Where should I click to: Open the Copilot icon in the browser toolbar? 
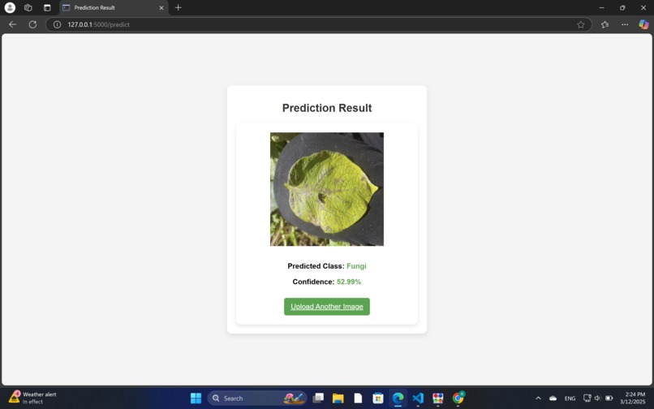(x=643, y=24)
